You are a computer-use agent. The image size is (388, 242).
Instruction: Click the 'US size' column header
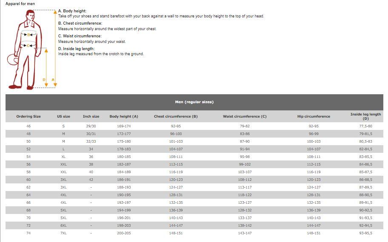point(63,116)
